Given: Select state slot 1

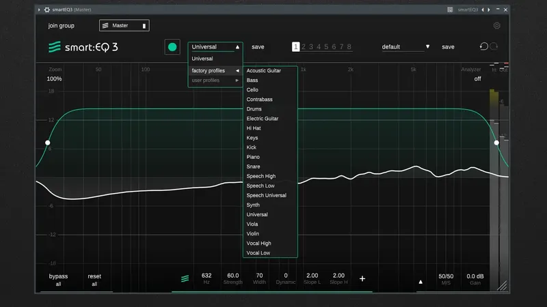Looking at the screenshot, I should [x=295, y=46].
